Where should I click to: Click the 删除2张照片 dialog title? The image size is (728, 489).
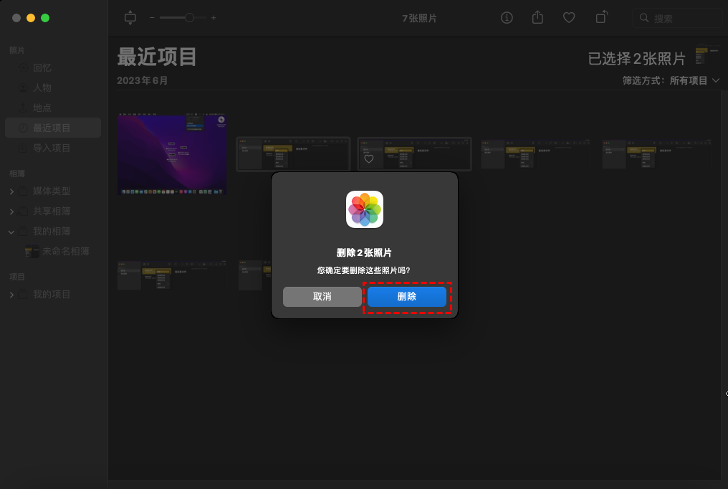point(365,253)
